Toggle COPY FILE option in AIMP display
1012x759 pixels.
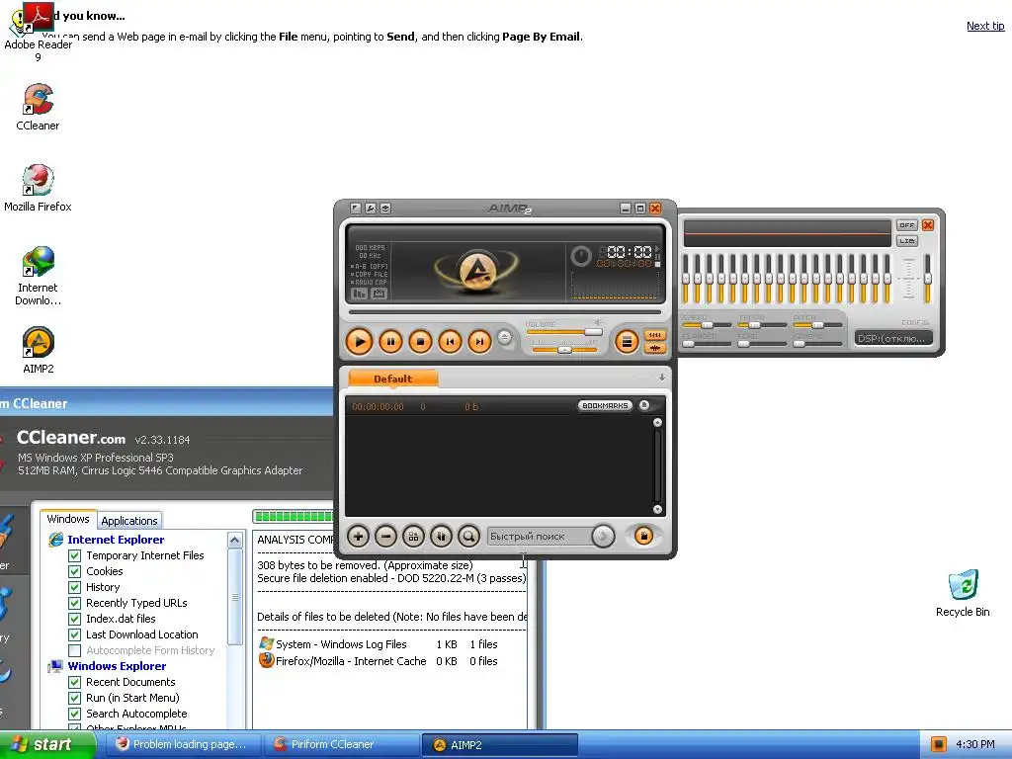(x=370, y=275)
